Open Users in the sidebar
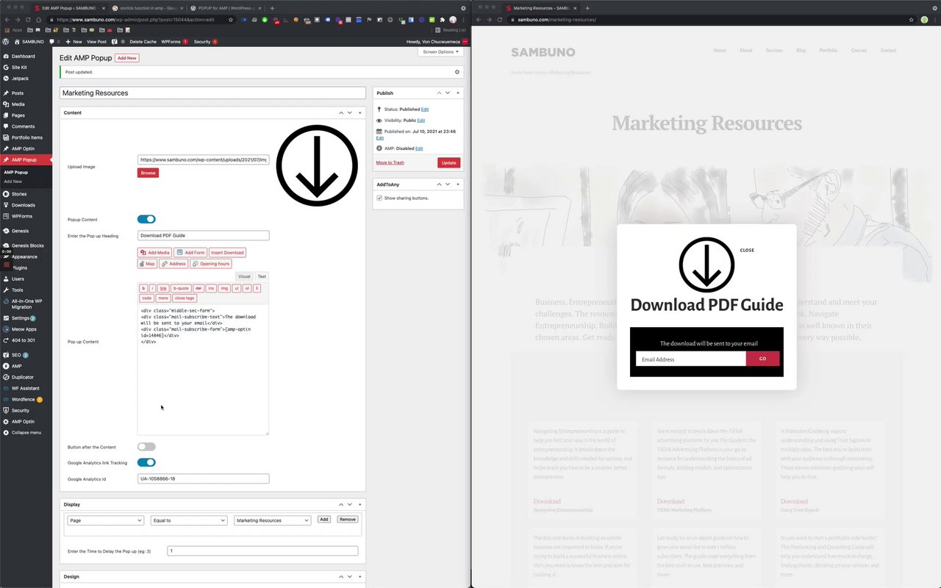The image size is (941, 588). (x=18, y=279)
